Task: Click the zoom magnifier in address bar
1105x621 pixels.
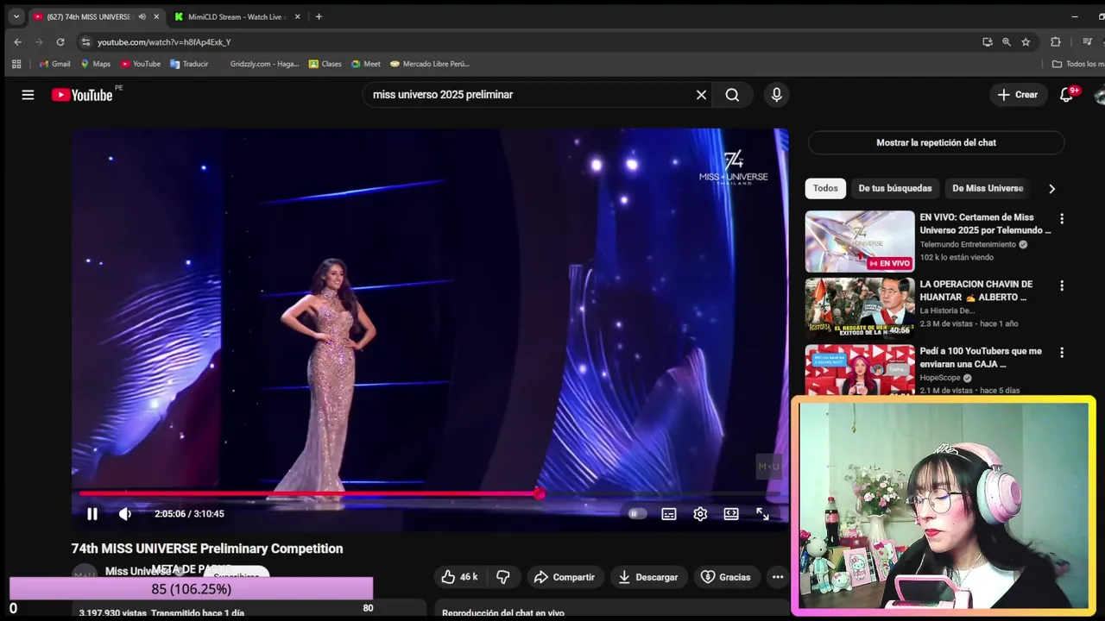Action: click(x=1006, y=41)
